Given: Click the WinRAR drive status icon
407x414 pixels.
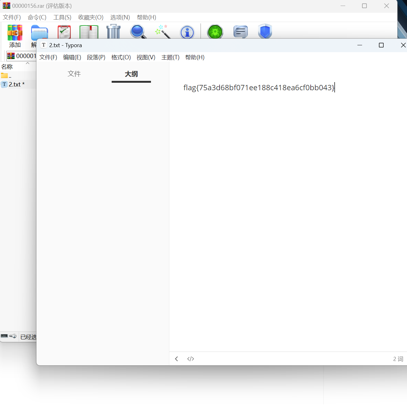Looking at the screenshot, I should [4, 336].
